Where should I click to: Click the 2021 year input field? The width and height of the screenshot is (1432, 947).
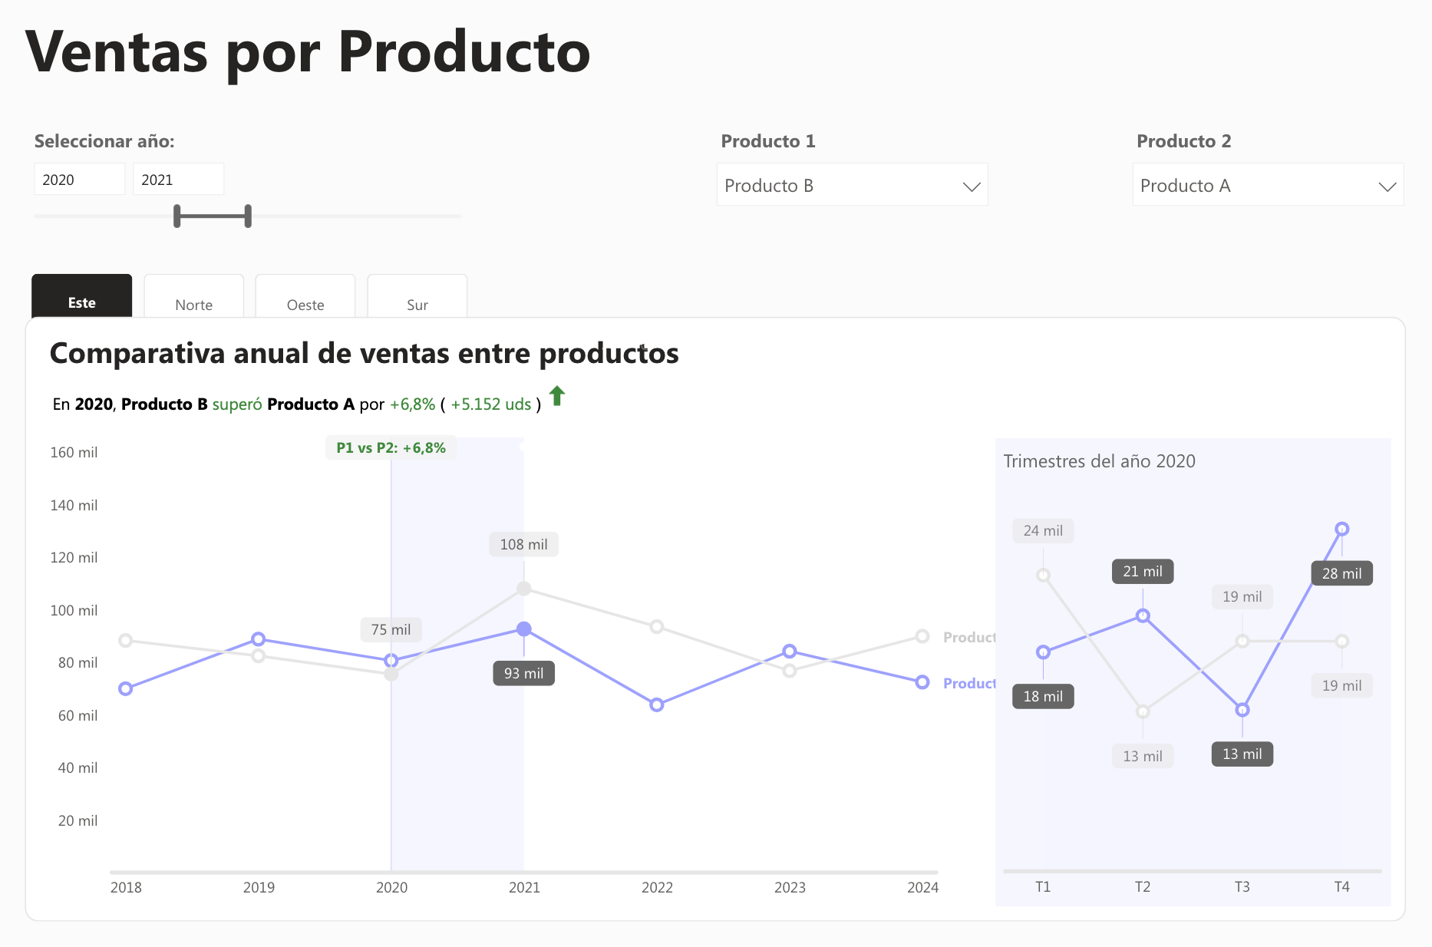point(178,179)
